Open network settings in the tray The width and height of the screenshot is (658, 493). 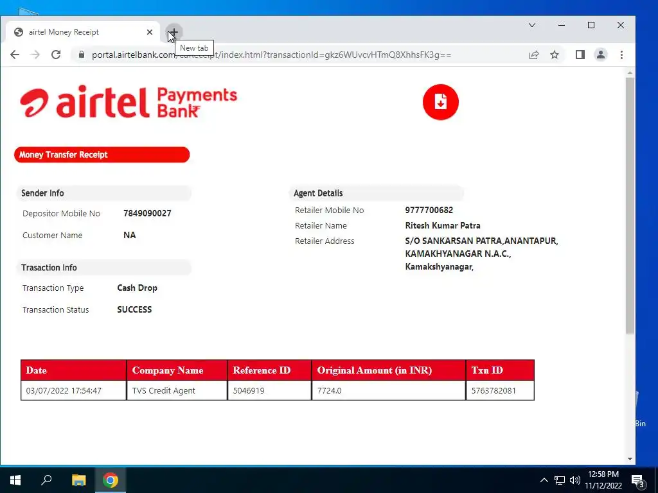point(560,480)
